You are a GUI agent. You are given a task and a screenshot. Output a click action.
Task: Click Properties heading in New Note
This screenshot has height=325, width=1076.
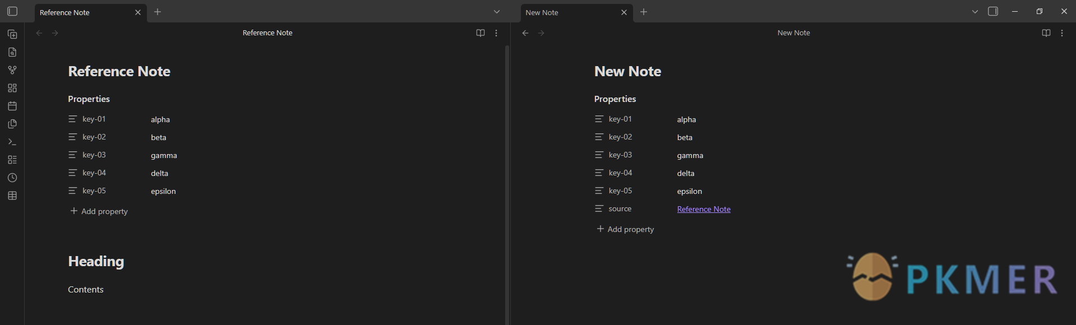pyautogui.click(x=615, y=99)
